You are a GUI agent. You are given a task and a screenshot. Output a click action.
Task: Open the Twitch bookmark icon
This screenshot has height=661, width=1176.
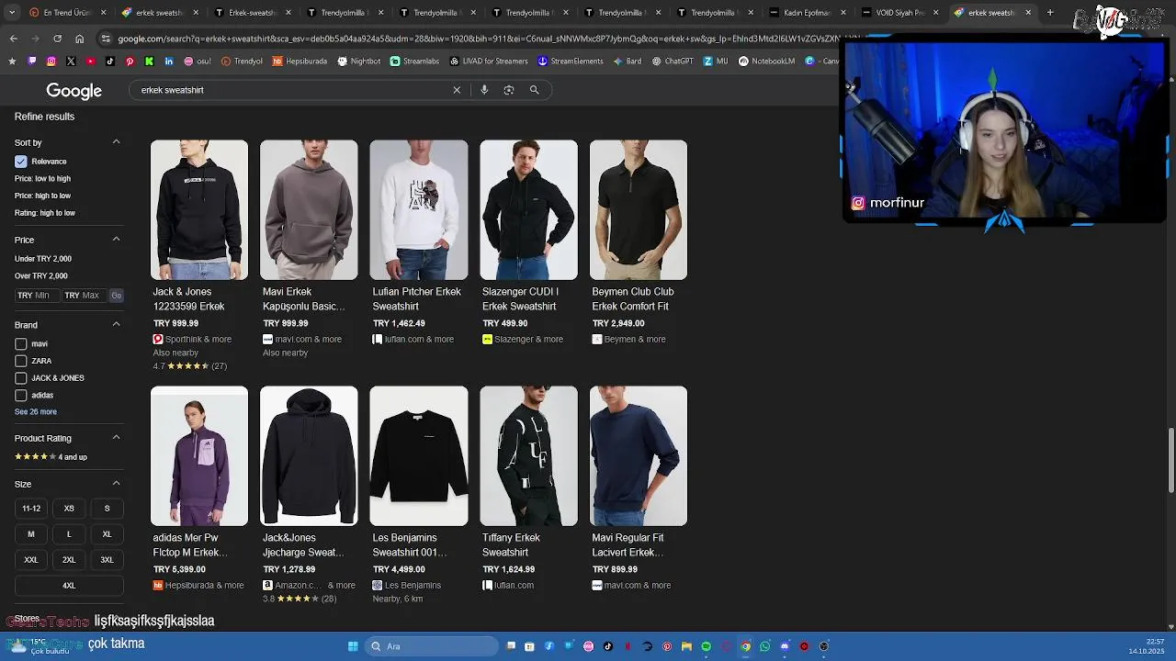pos(32,62)
